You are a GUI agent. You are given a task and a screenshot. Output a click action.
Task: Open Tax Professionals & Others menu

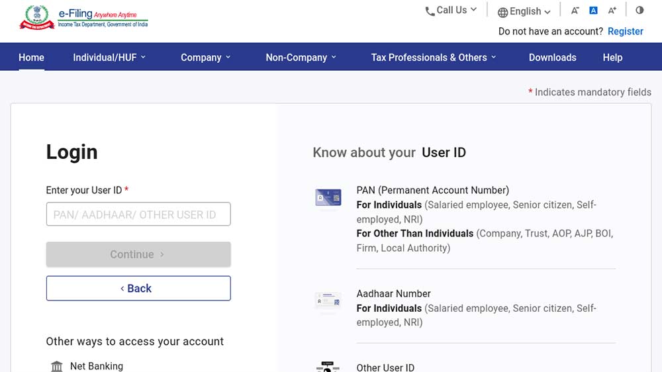pos(434,58)
